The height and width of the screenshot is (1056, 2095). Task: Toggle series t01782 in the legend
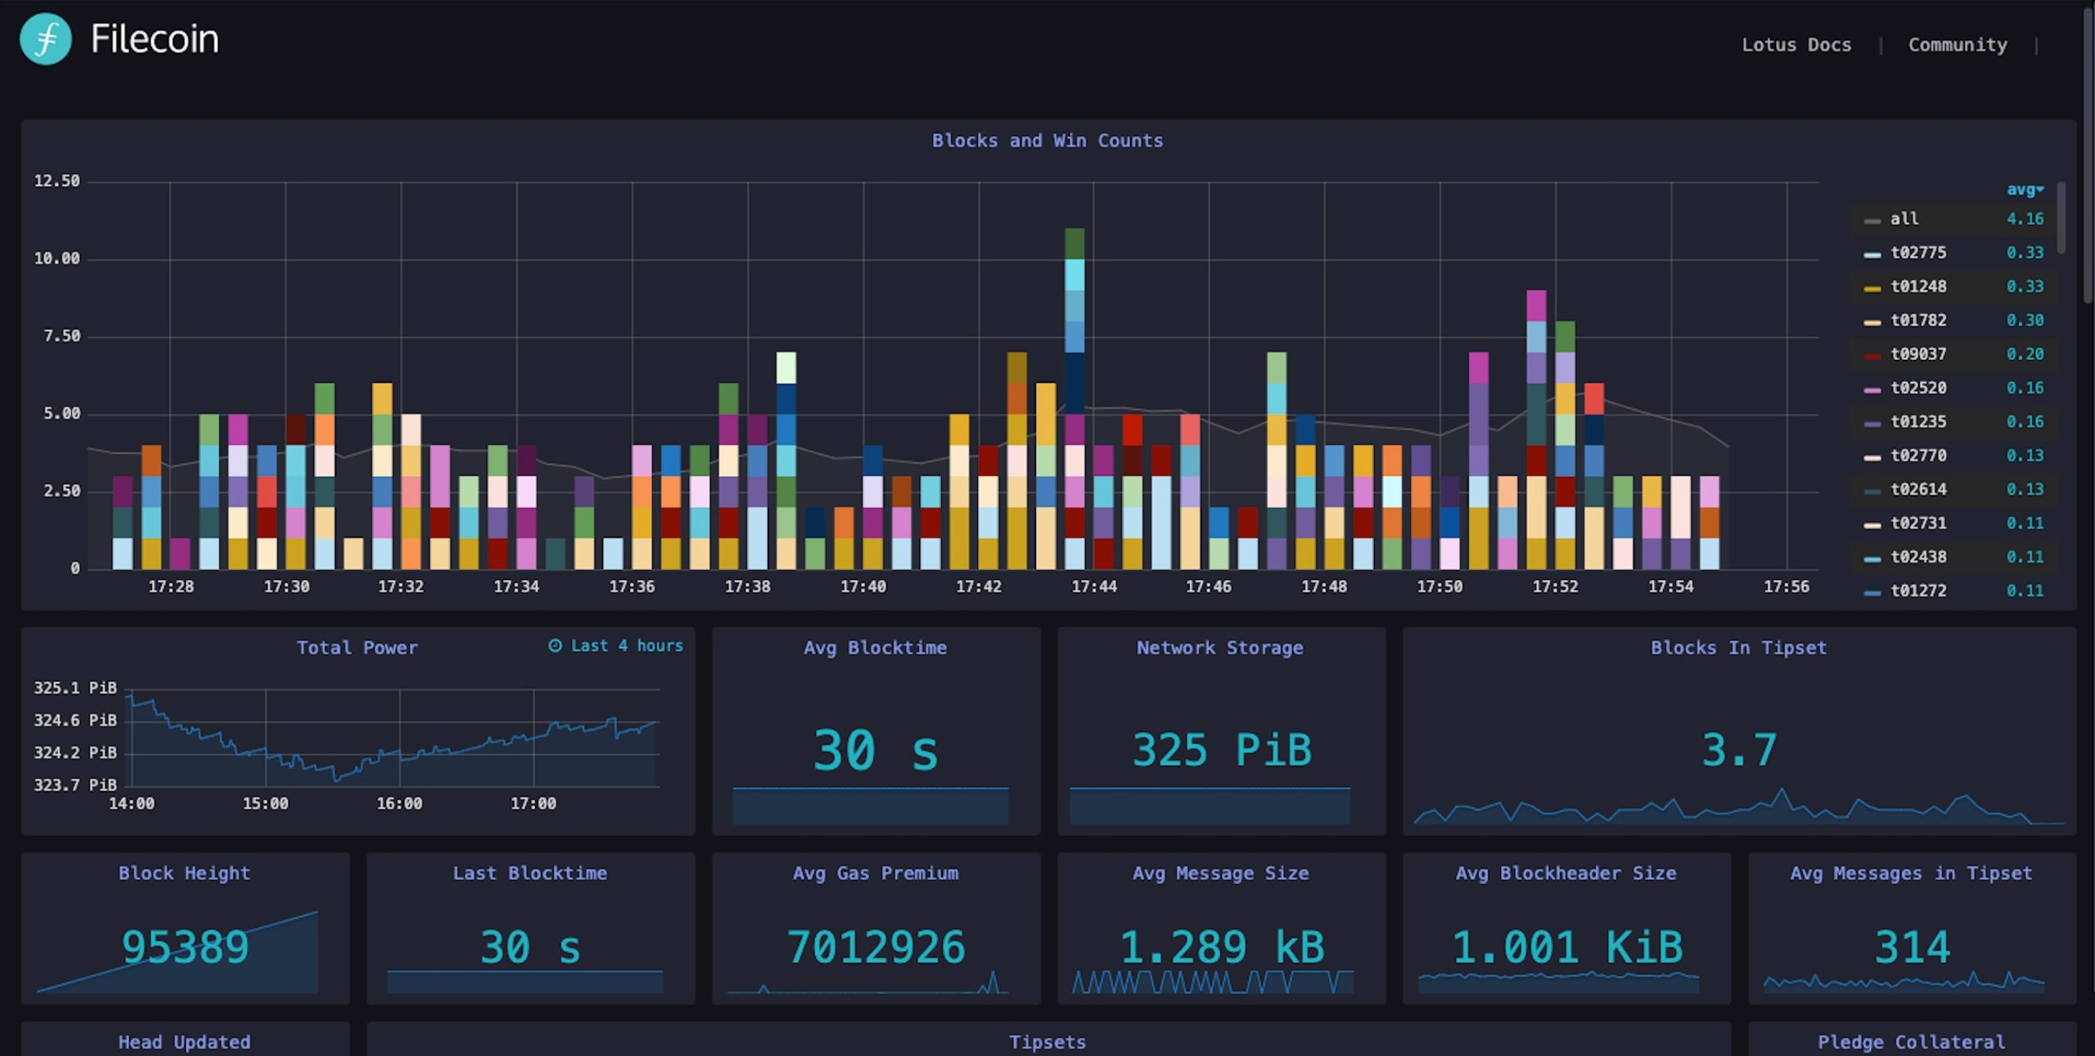point(1918,321)
